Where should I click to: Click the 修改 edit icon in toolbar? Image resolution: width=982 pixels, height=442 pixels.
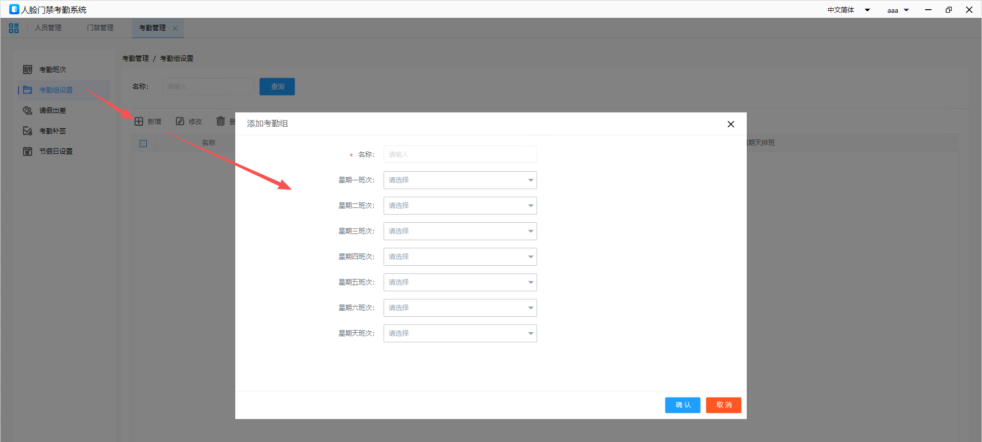pyautogui.click(x=180, y=121)
